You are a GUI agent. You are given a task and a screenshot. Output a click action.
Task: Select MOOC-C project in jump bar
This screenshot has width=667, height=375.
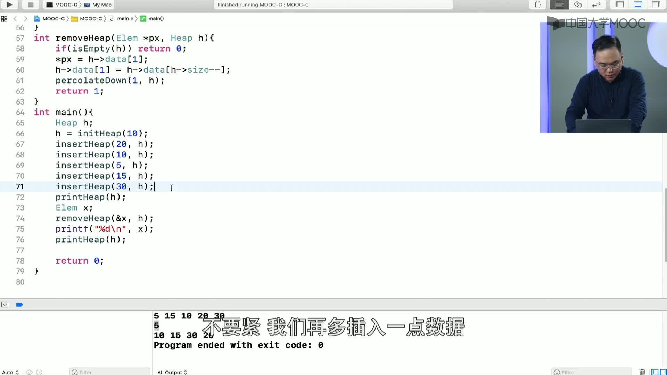click(x=49, y=19)
